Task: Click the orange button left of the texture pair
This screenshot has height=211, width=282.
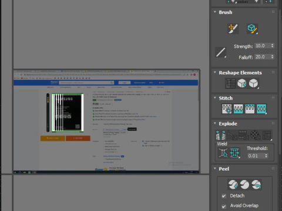Action: pyautogui.click(x=53, y=138)
